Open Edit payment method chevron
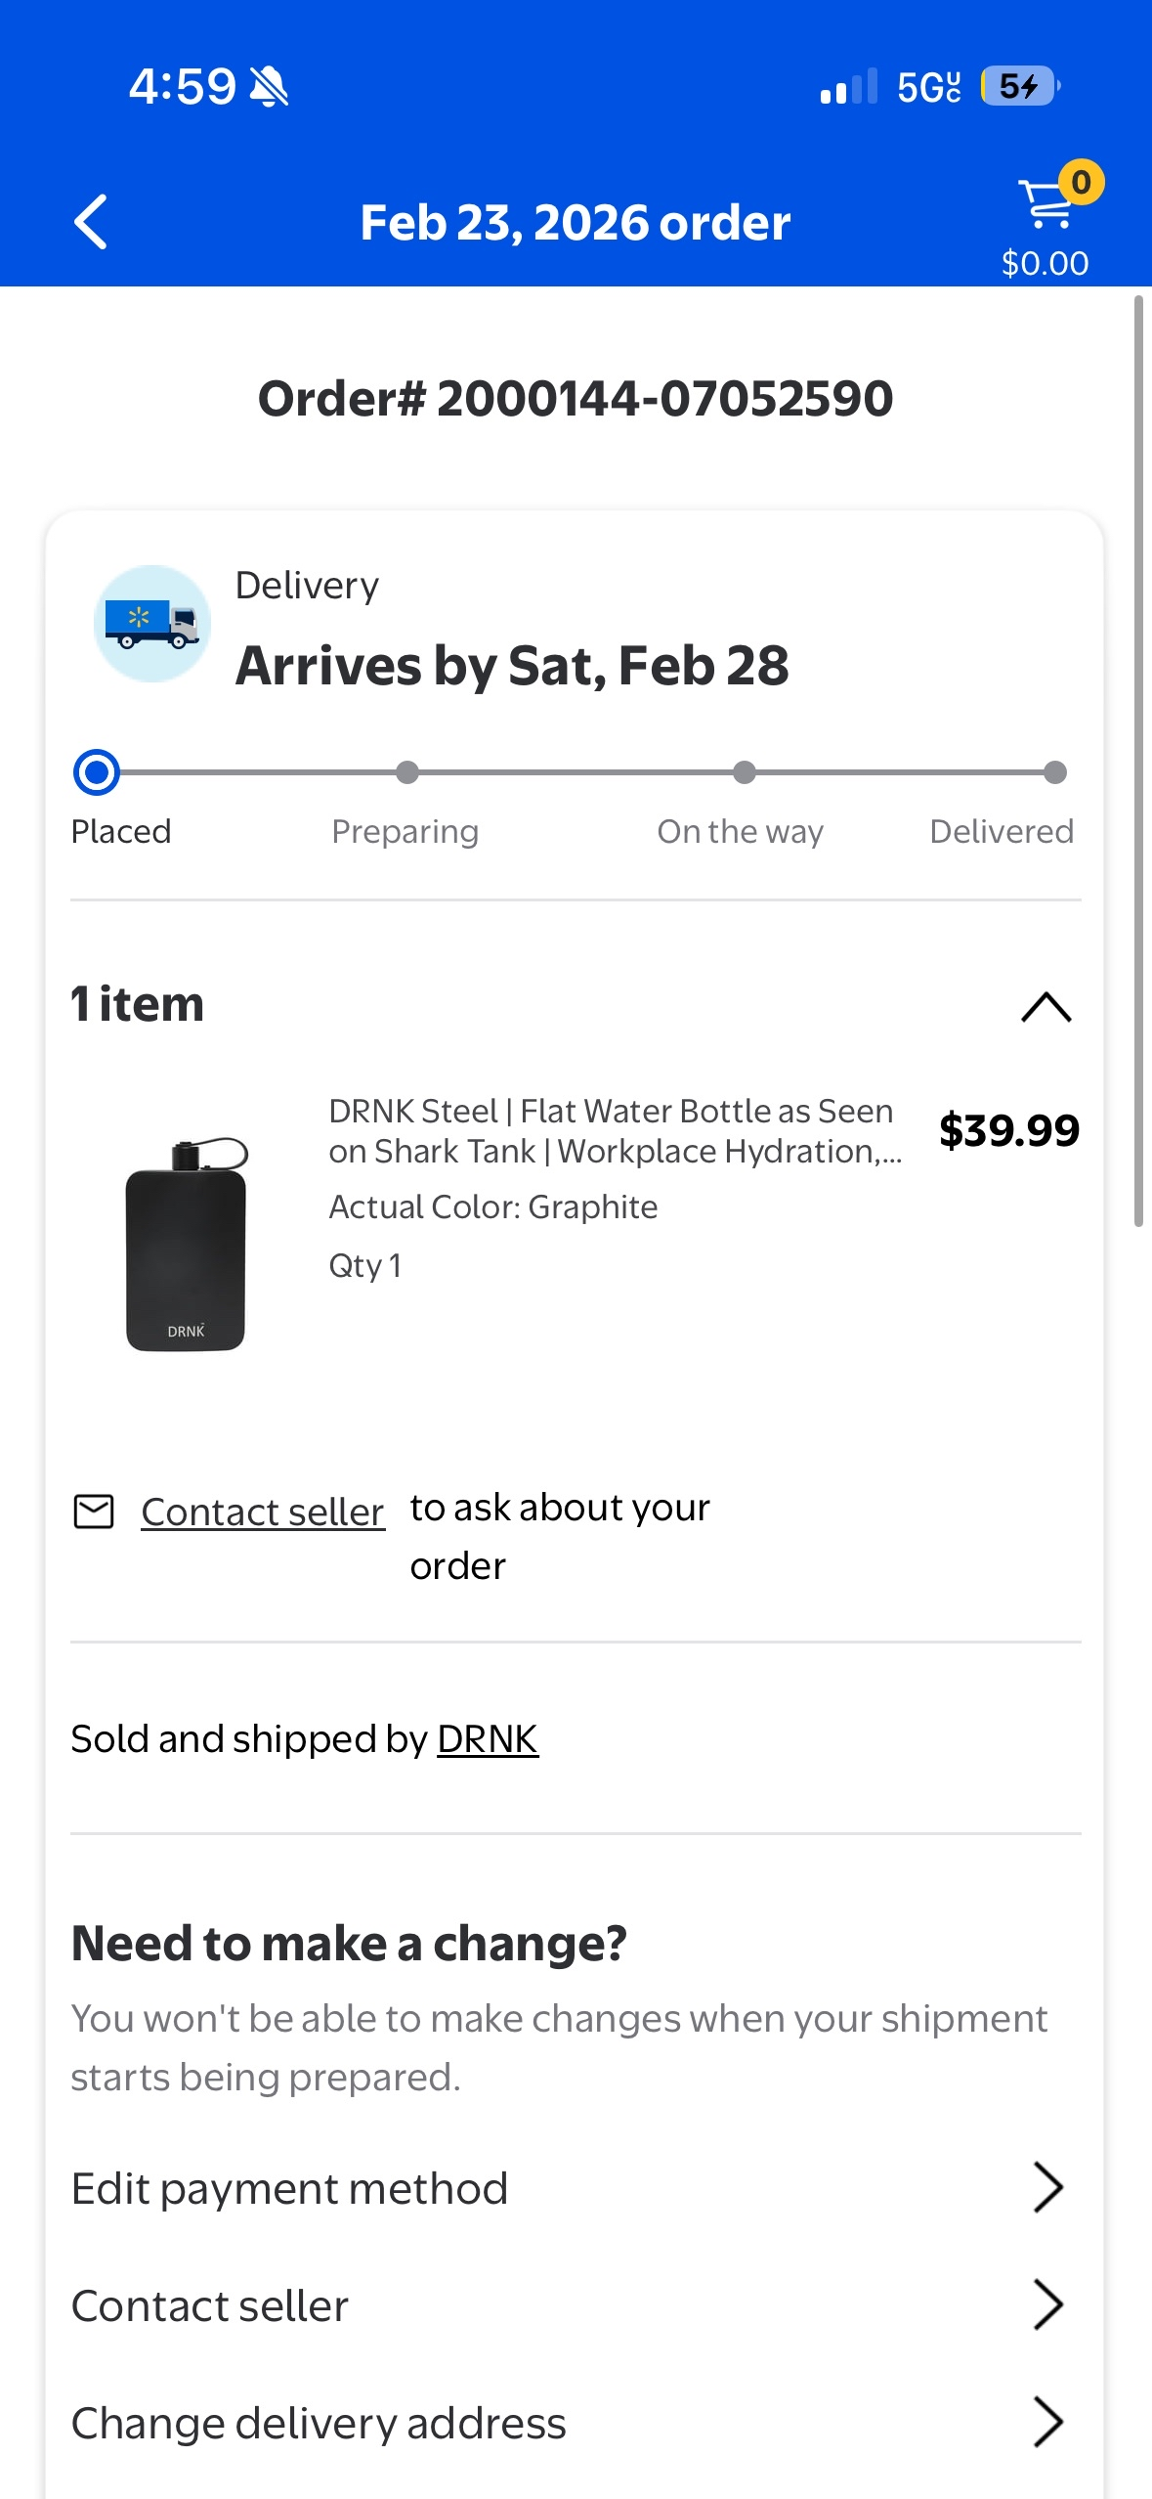Viewport: 1152px width, 2499px height. 1047,2188
